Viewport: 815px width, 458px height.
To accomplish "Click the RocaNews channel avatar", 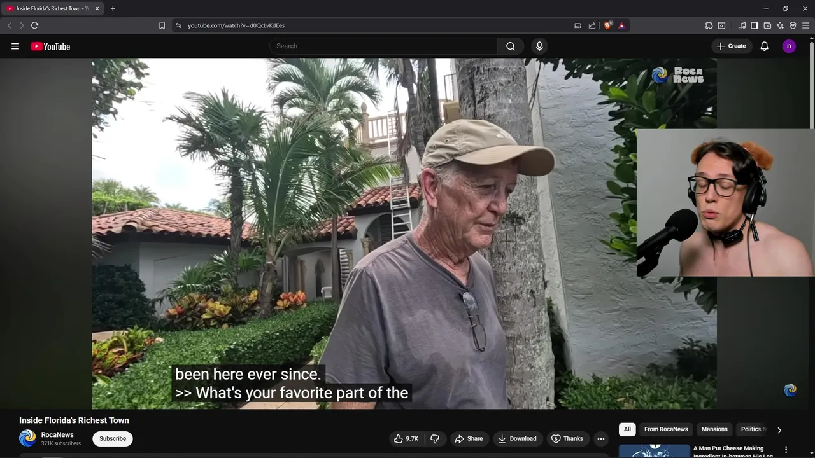I will coord(27,438).
